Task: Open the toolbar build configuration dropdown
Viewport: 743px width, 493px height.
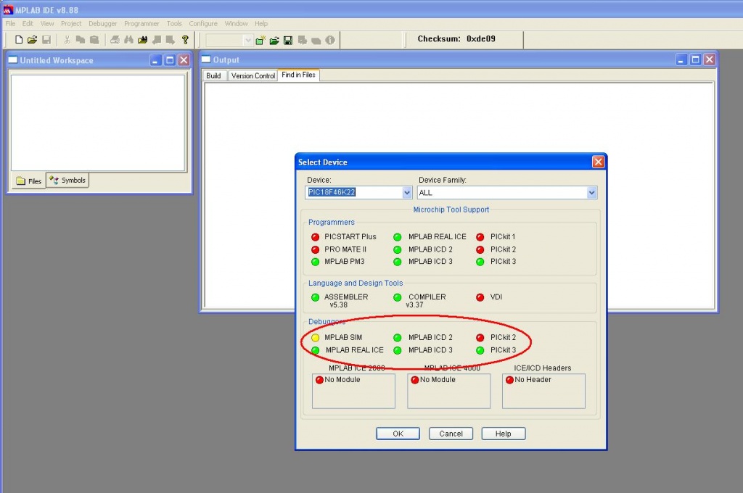Action: (x=248, y=41)
